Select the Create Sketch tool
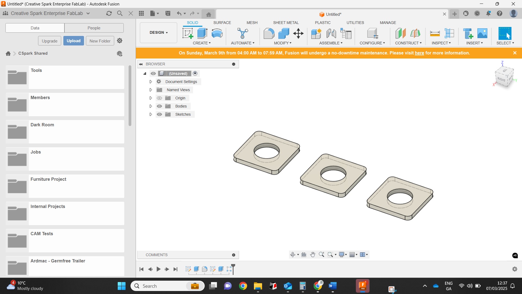This screenshot has height=294, width=522. pyautogui.click(x=188, y=33)
